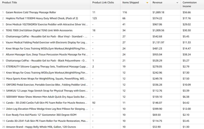204x129 pixels.
Task: Click revenue value $69.50
Action: coord(157,115)
